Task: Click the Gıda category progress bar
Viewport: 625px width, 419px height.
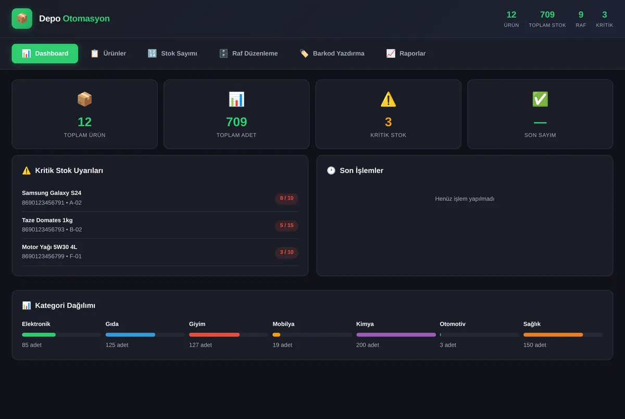Action: point(145,335)
